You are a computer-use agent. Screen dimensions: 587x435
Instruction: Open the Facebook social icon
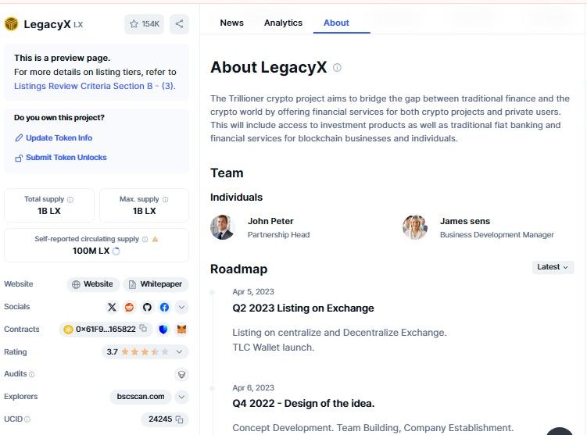[164, 307]
